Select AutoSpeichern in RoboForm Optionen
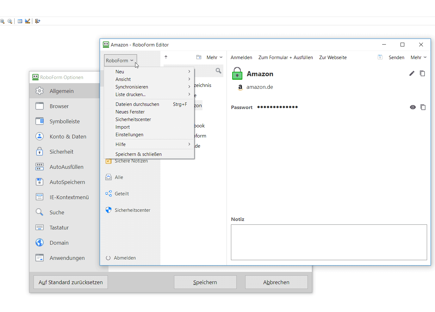Viewport: 435px width, 312px height. pyautogui.click(x=65, y=182)
